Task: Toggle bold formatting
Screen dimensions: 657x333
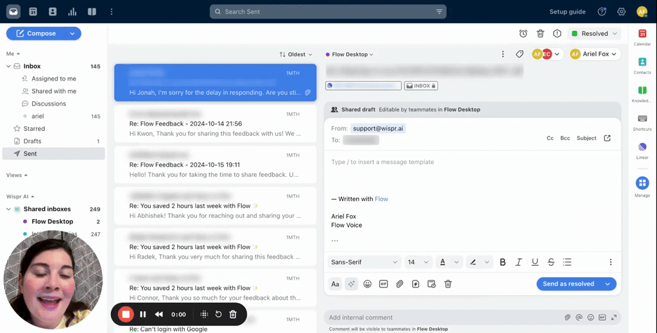Action: coord(502,262)
